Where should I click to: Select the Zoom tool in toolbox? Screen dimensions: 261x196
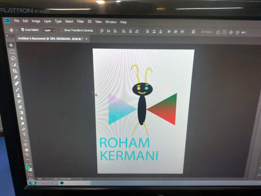tap(27, 154)
